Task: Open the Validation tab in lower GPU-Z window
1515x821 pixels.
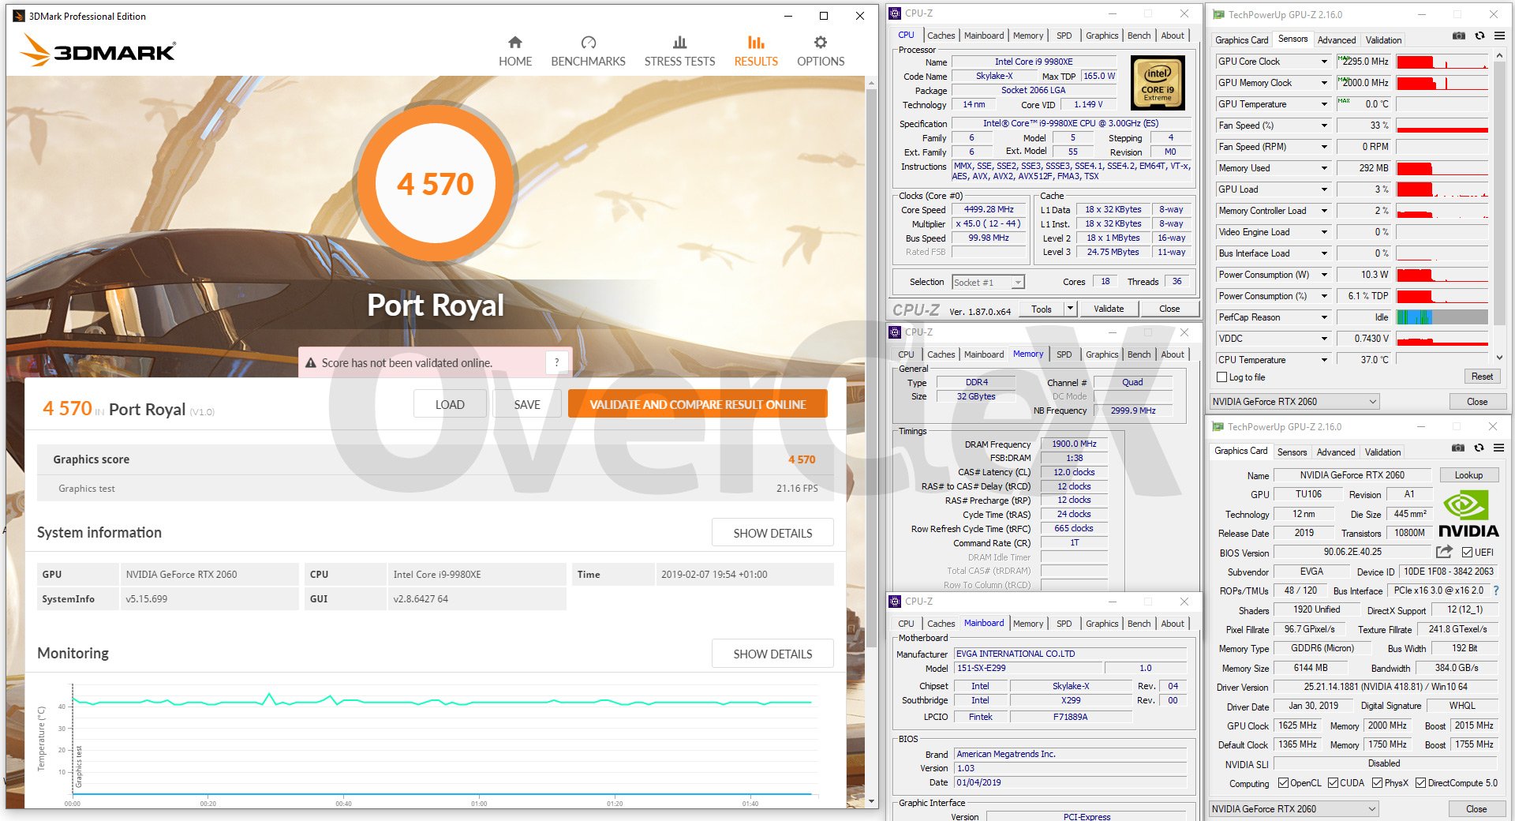Action: click(x=1382, y=452)
